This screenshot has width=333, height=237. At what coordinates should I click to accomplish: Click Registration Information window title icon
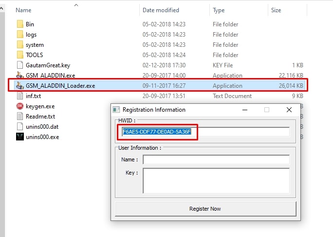click(x=116, y=110)
